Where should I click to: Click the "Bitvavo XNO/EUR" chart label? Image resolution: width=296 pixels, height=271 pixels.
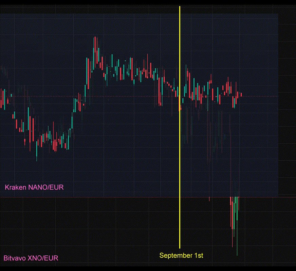click(x=31, y=258)
